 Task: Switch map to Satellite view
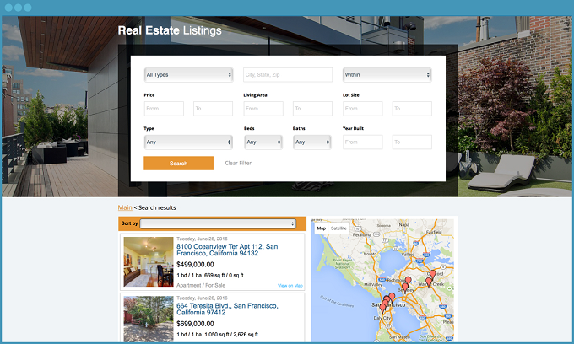(338, 228)
